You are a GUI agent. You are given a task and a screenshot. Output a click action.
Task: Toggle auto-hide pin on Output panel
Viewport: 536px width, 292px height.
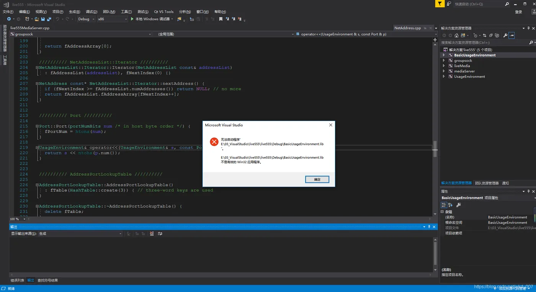[429, 227]
